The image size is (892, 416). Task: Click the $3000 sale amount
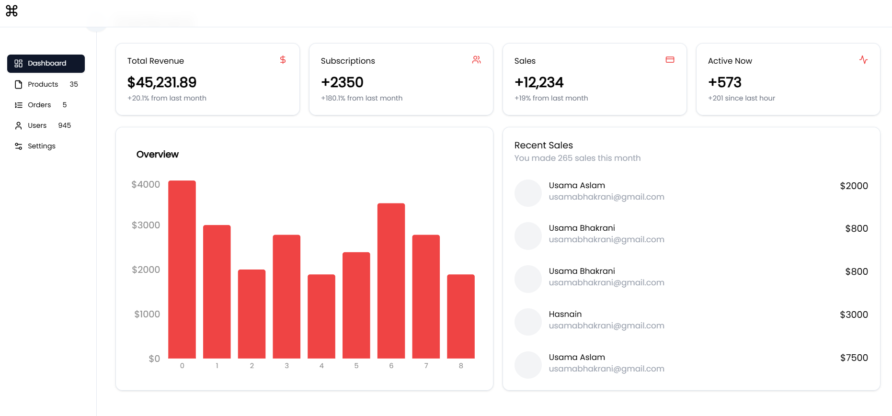click(x=854, y=315)
